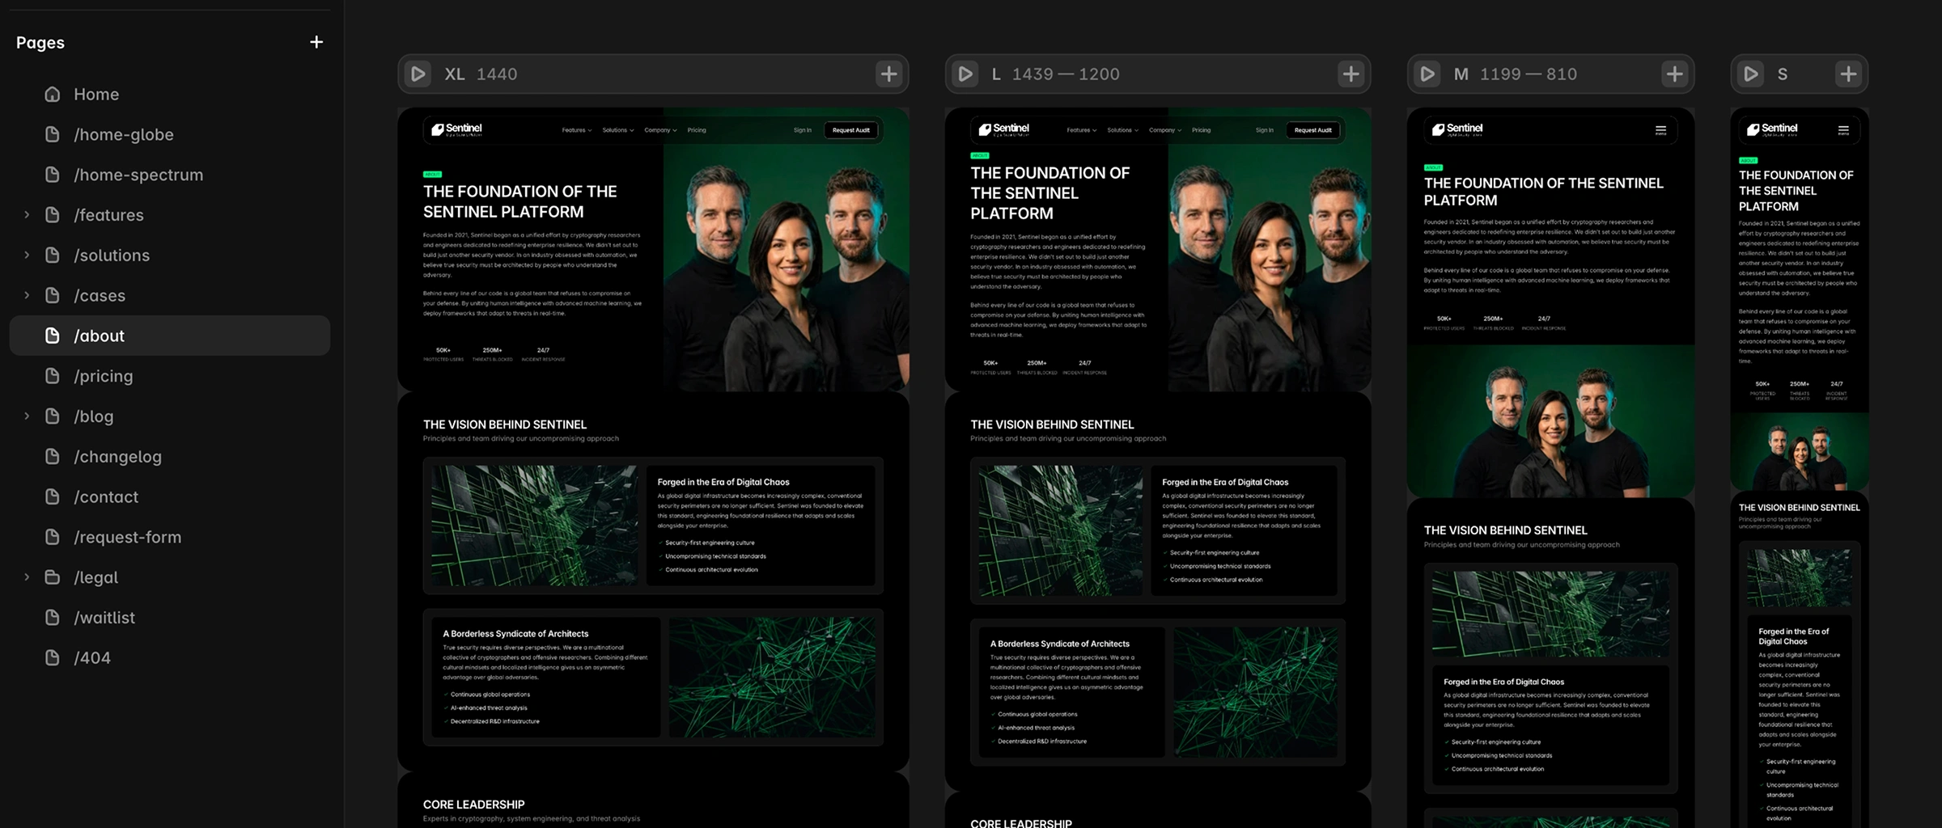Select green grid image in XL frame
The height and width of the screenshot is (828, 1942).
pyautogui.click(x=534, y=526)
